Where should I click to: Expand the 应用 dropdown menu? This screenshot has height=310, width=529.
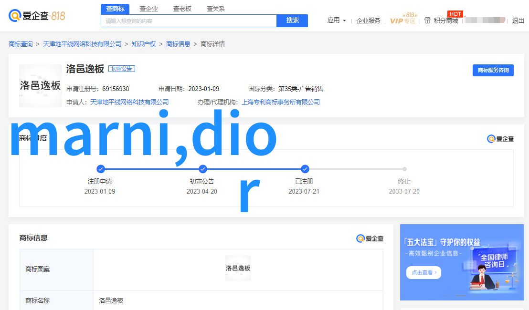tap(337, 21)
